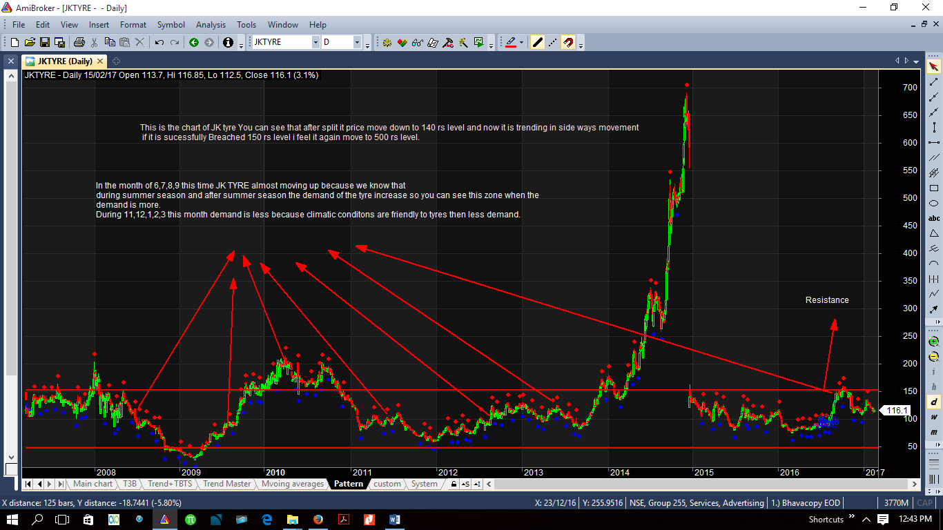Click the Open folder toolbar icon
943x530 pixels.
point(30,42)
